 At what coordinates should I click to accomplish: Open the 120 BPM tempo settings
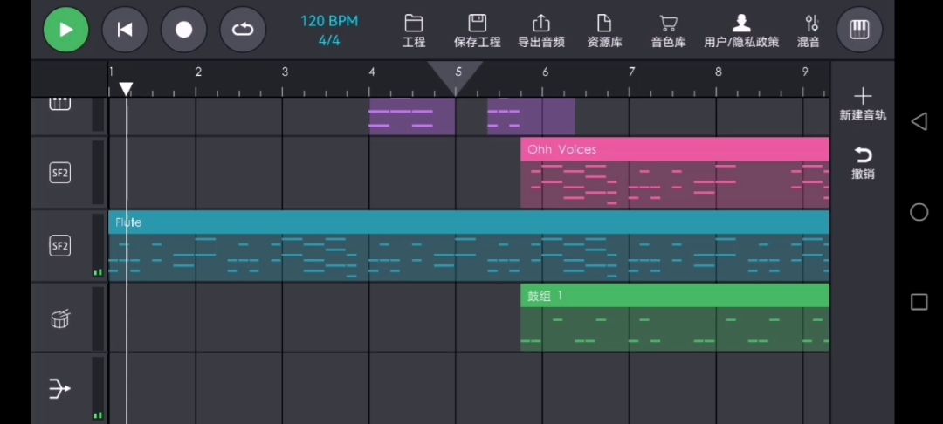tap(329, 30)
